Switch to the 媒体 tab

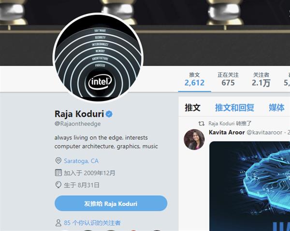(x=276, y=107)
